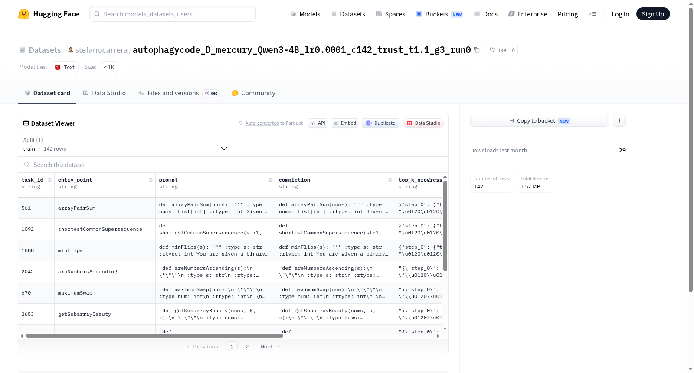This screenshot has height=373, width=694.
Task: Switch to the Community tab
Action: [253, 93]
